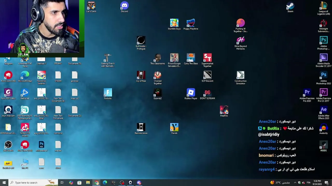The height and width of the screenshot is (186, 332).
Task: Launch TikTok LIVE Studio icon
Action: point(25,130)
